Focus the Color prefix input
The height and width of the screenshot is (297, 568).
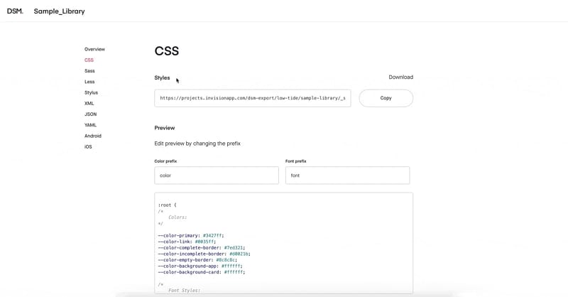217,175
